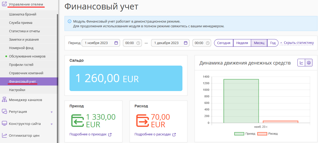
Task: Toggle Расход series in chart legend
Action: tap(267, 134)
